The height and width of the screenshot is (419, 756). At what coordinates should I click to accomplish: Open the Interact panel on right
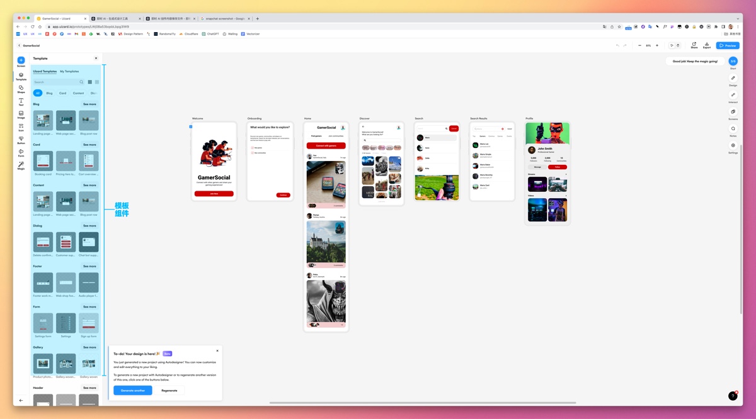(x=733, y=96)
